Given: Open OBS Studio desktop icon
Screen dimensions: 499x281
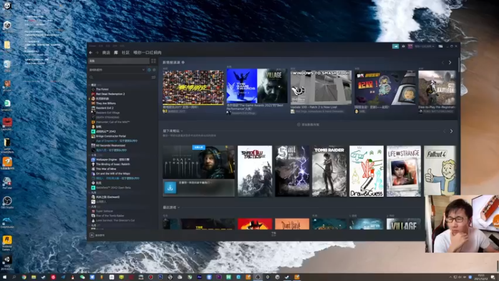Looking at the screenshot, I should 7,202.
